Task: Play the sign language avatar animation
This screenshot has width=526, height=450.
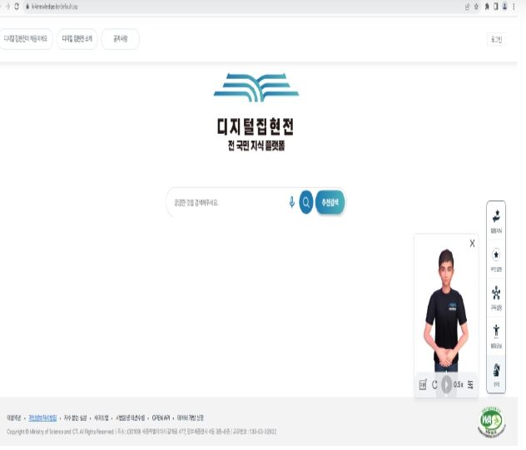Action: (x=446, y=384)
